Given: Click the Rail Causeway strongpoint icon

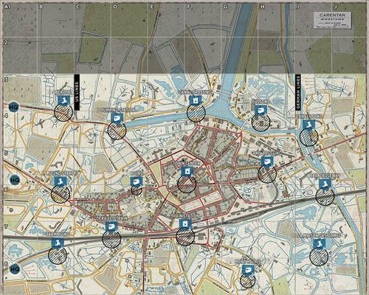Looking at the screenshot, I should pyautogui.click(x=325, y=184).
